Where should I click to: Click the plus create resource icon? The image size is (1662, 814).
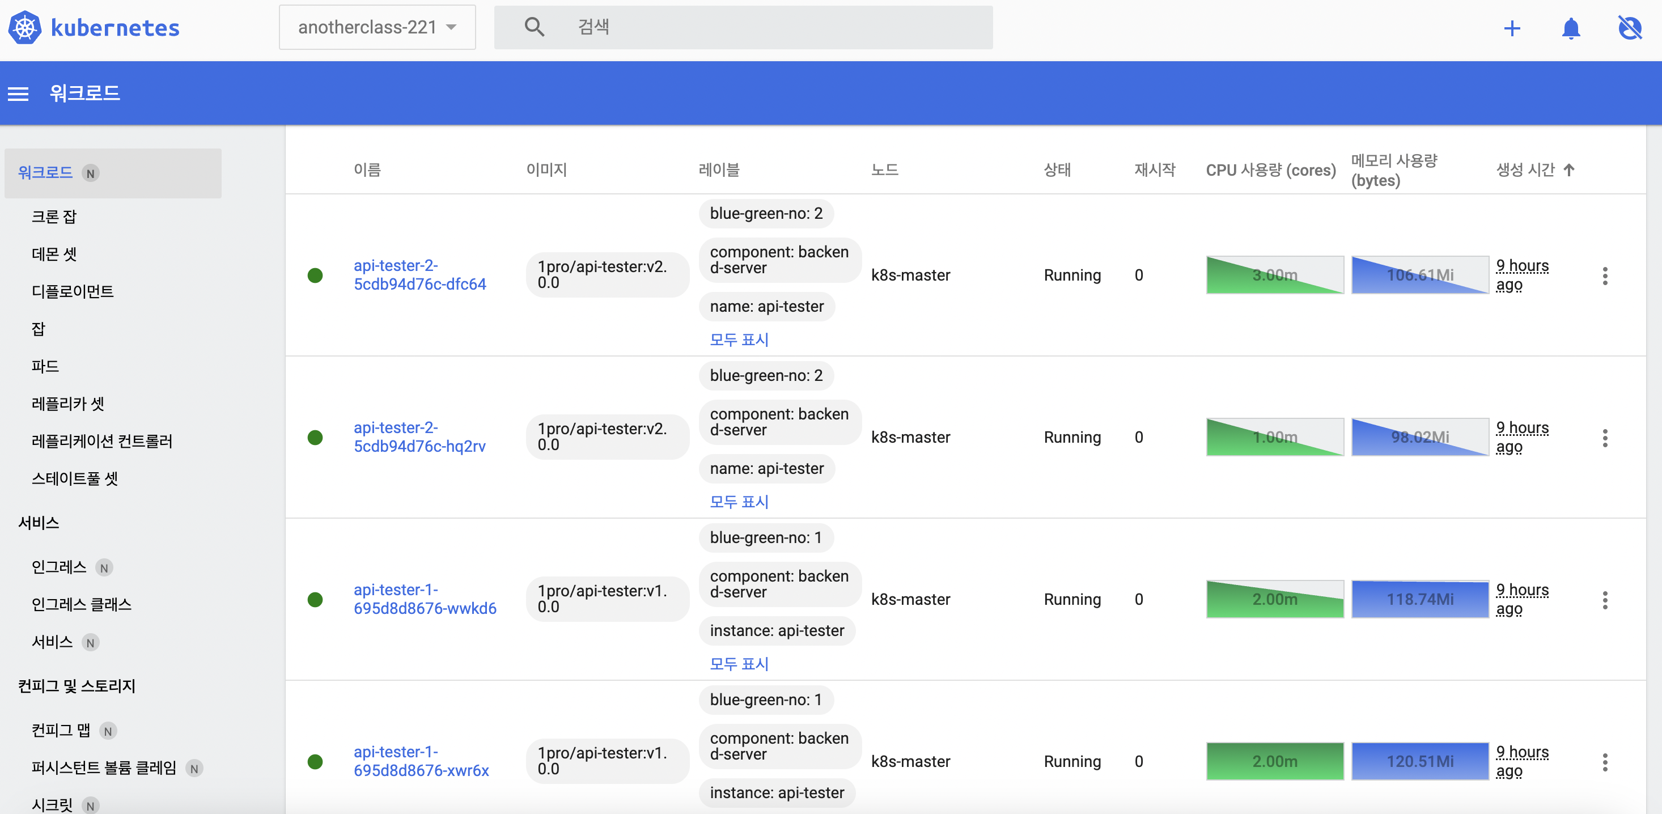pos(1512,28)
